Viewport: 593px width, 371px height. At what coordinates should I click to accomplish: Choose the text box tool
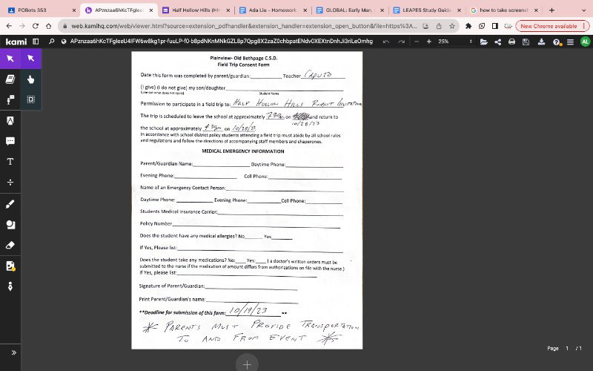(x=10, y=162)
